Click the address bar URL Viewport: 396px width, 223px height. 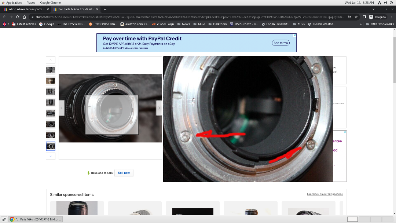[x=190, y=17]
